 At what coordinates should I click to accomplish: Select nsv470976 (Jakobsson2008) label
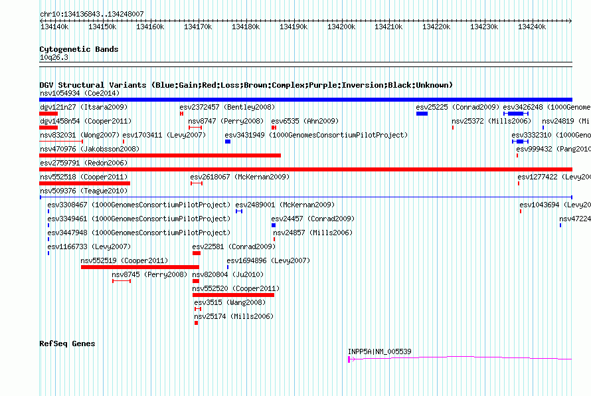pos(90,149)
